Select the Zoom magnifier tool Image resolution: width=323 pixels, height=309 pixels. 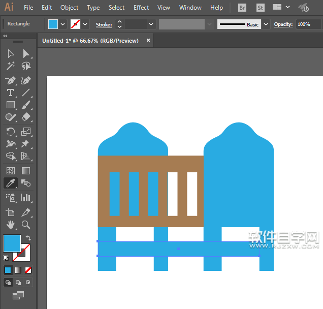pos(26,224)
